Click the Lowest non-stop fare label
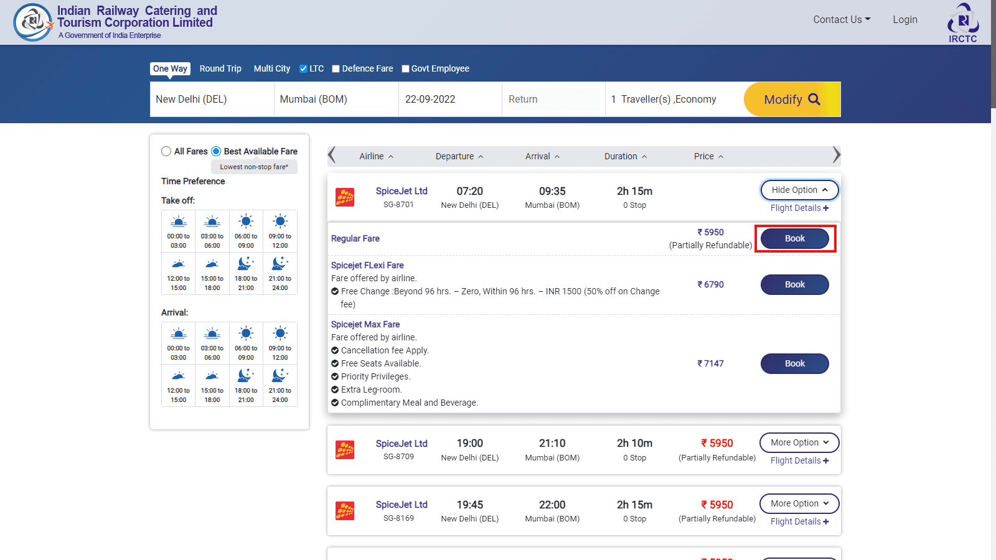996x560 pixels. coord(254,167)
